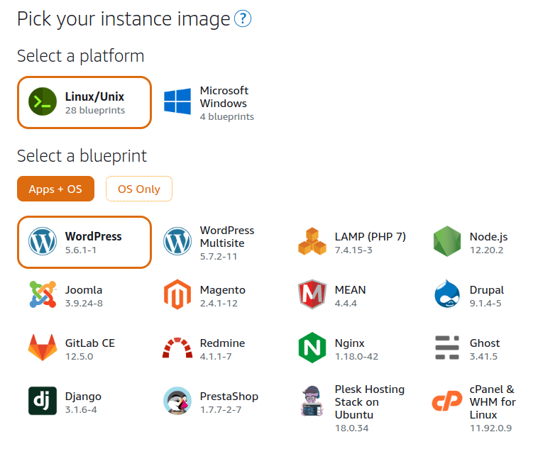This screenshot has width=543, height=454.
Task: Click version text 12.20.2
Action: [486, 250]
